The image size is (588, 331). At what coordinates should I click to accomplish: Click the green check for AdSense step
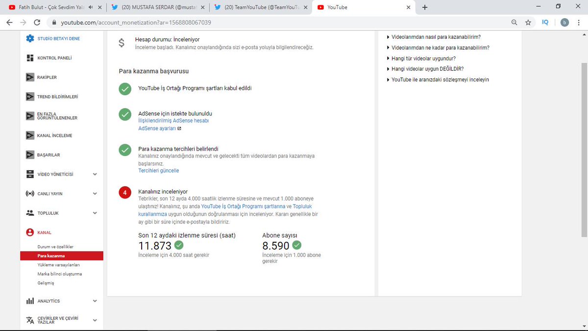tap(125, 115)
